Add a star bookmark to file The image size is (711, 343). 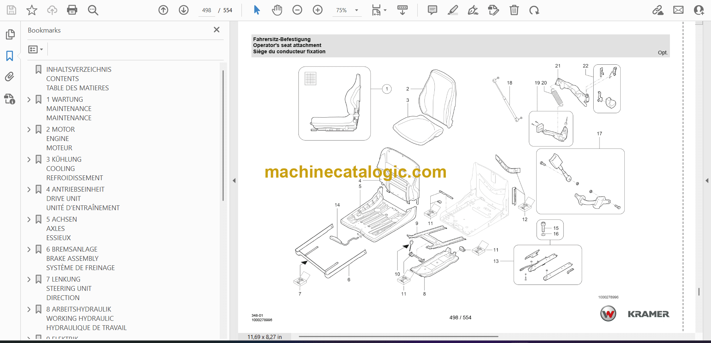pyautogui.click(x=32, y=10)
